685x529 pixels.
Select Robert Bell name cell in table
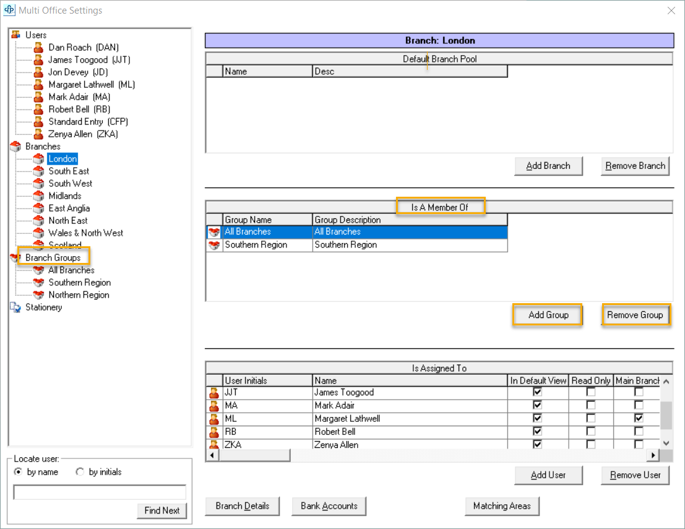point(410,432)
